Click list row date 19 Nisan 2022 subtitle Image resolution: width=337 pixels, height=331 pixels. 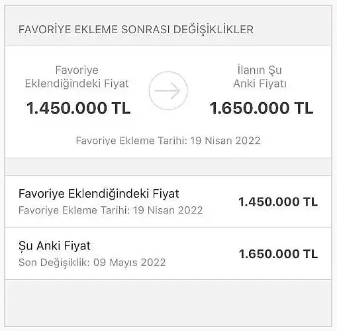(x=111, y=210)
